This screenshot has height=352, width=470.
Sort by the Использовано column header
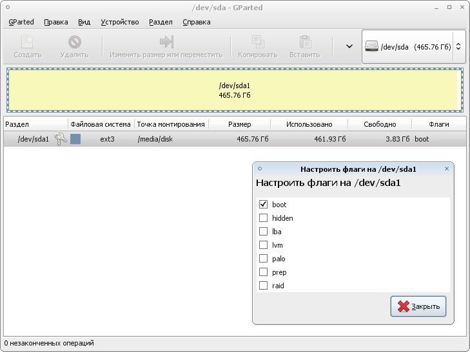[309, 124]
